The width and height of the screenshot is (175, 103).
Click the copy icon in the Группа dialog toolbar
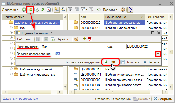coord(52,39)
